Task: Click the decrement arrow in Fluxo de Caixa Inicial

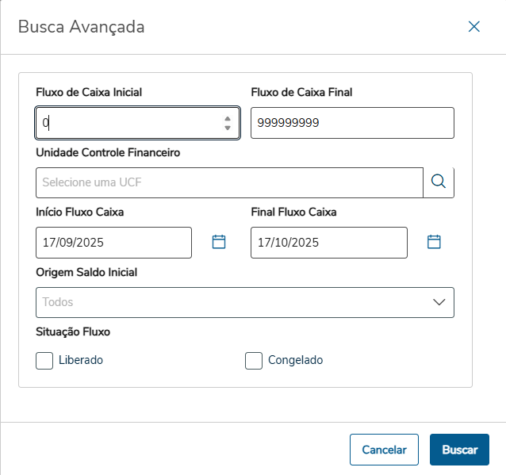Action: point(228,128)
